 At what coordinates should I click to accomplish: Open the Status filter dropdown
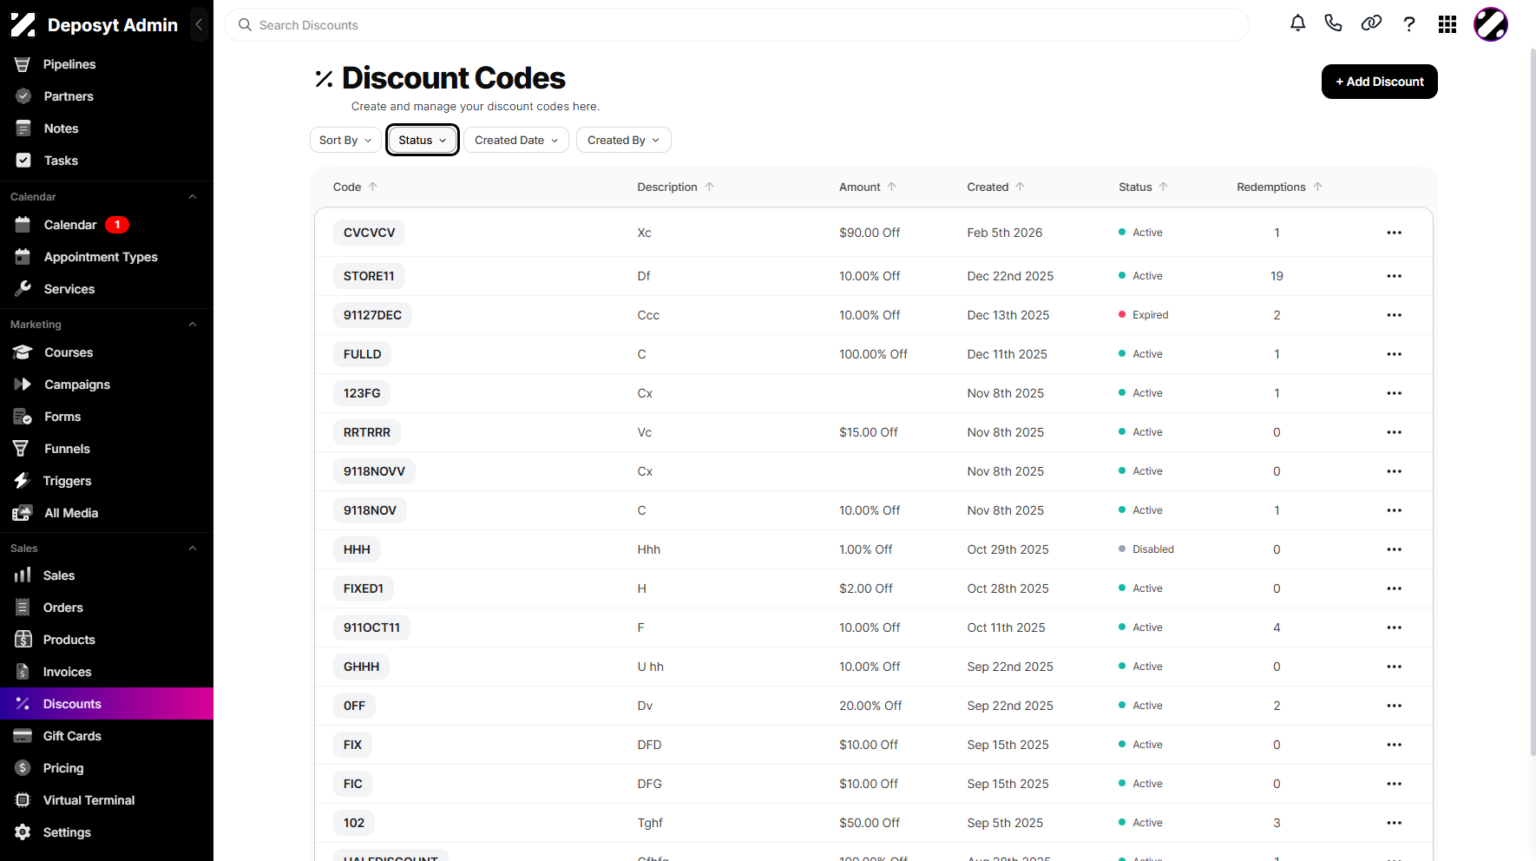coord(423,140)
